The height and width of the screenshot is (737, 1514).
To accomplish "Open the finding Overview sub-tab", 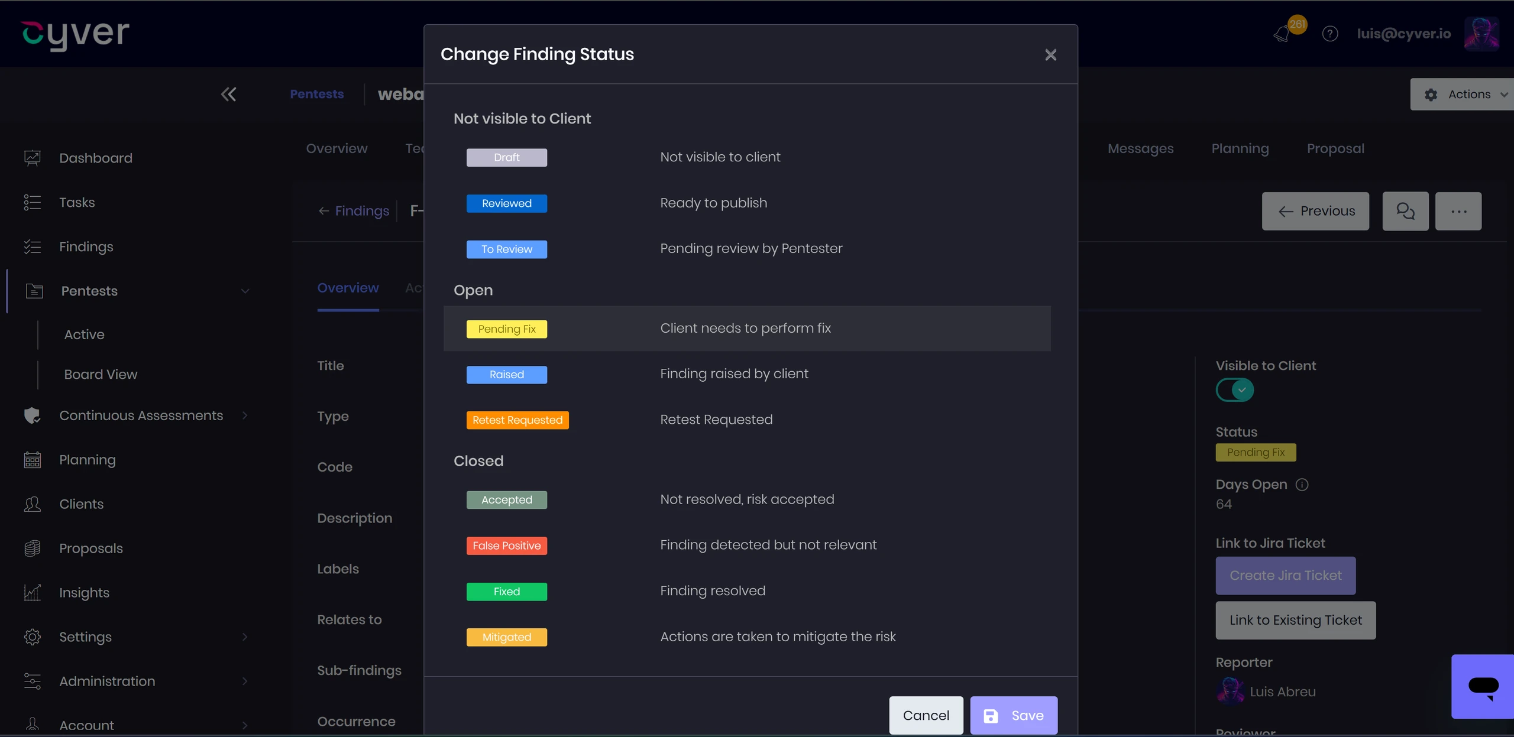I will (348, 288).
